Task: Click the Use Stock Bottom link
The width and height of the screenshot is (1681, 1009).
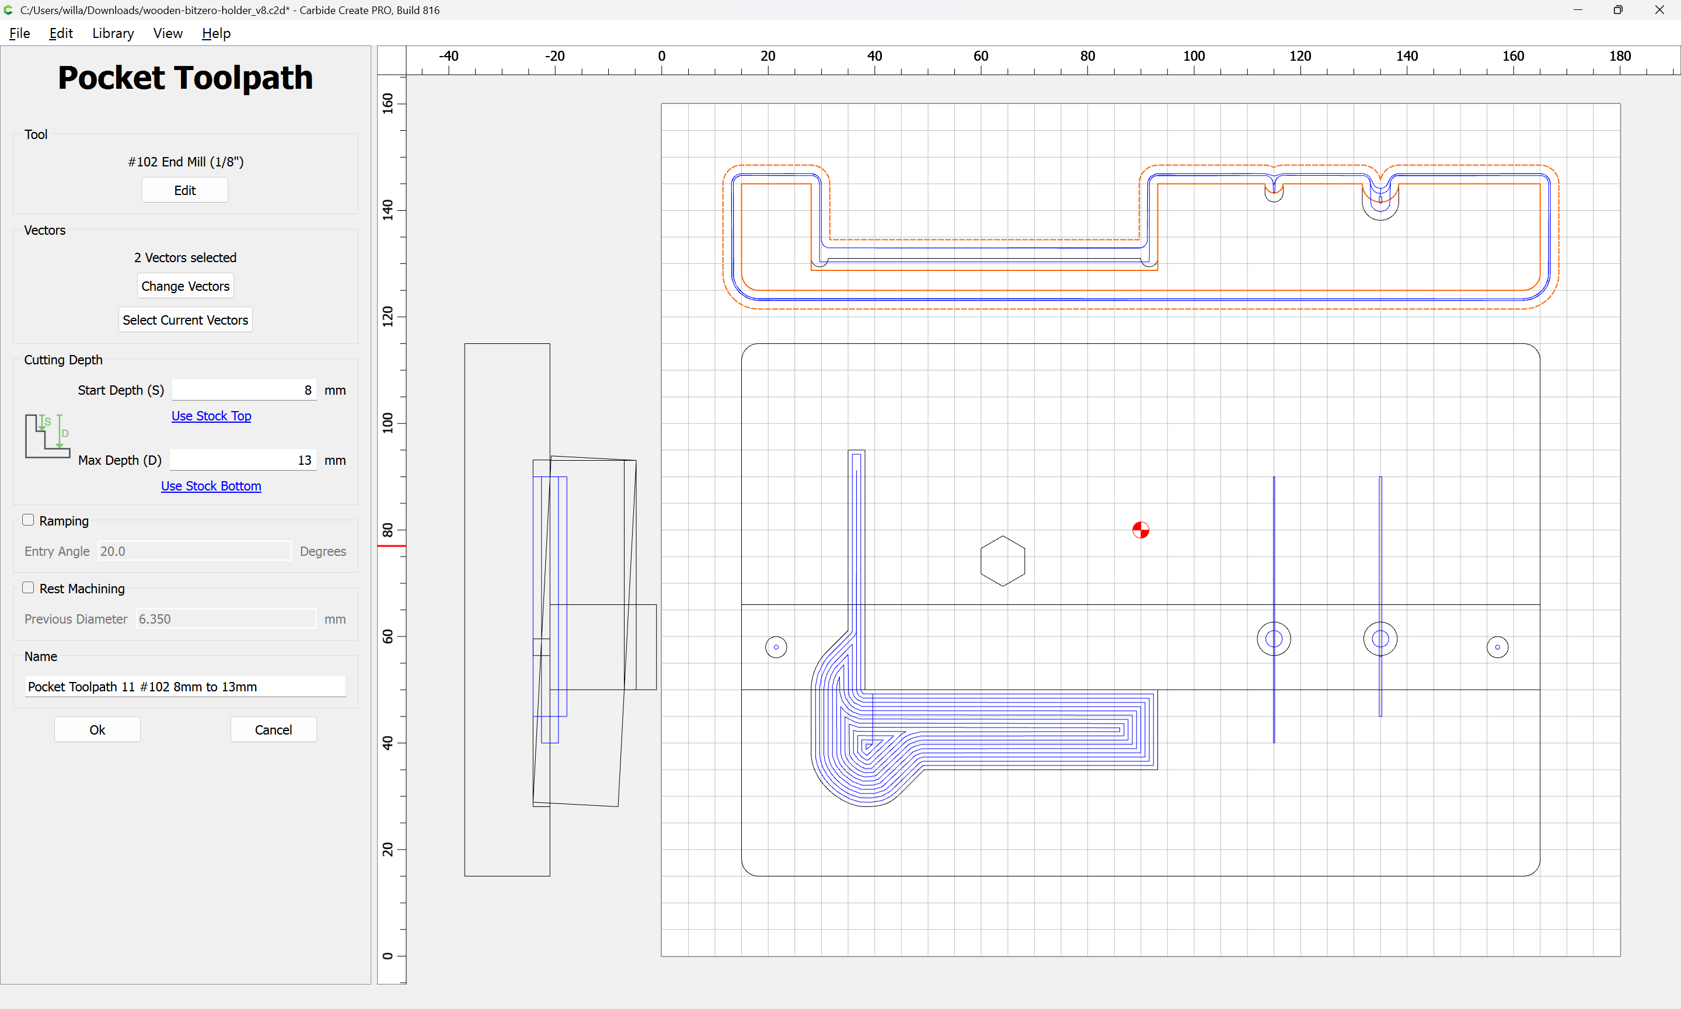Action: pos(211,485)
